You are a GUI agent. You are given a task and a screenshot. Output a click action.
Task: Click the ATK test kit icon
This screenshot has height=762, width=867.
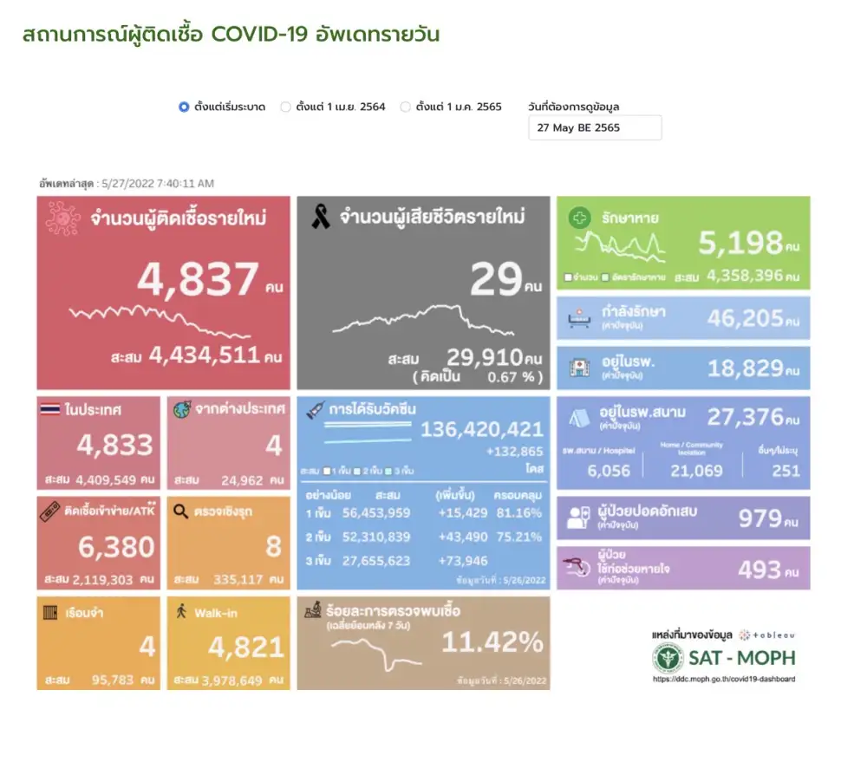point(50,511)
